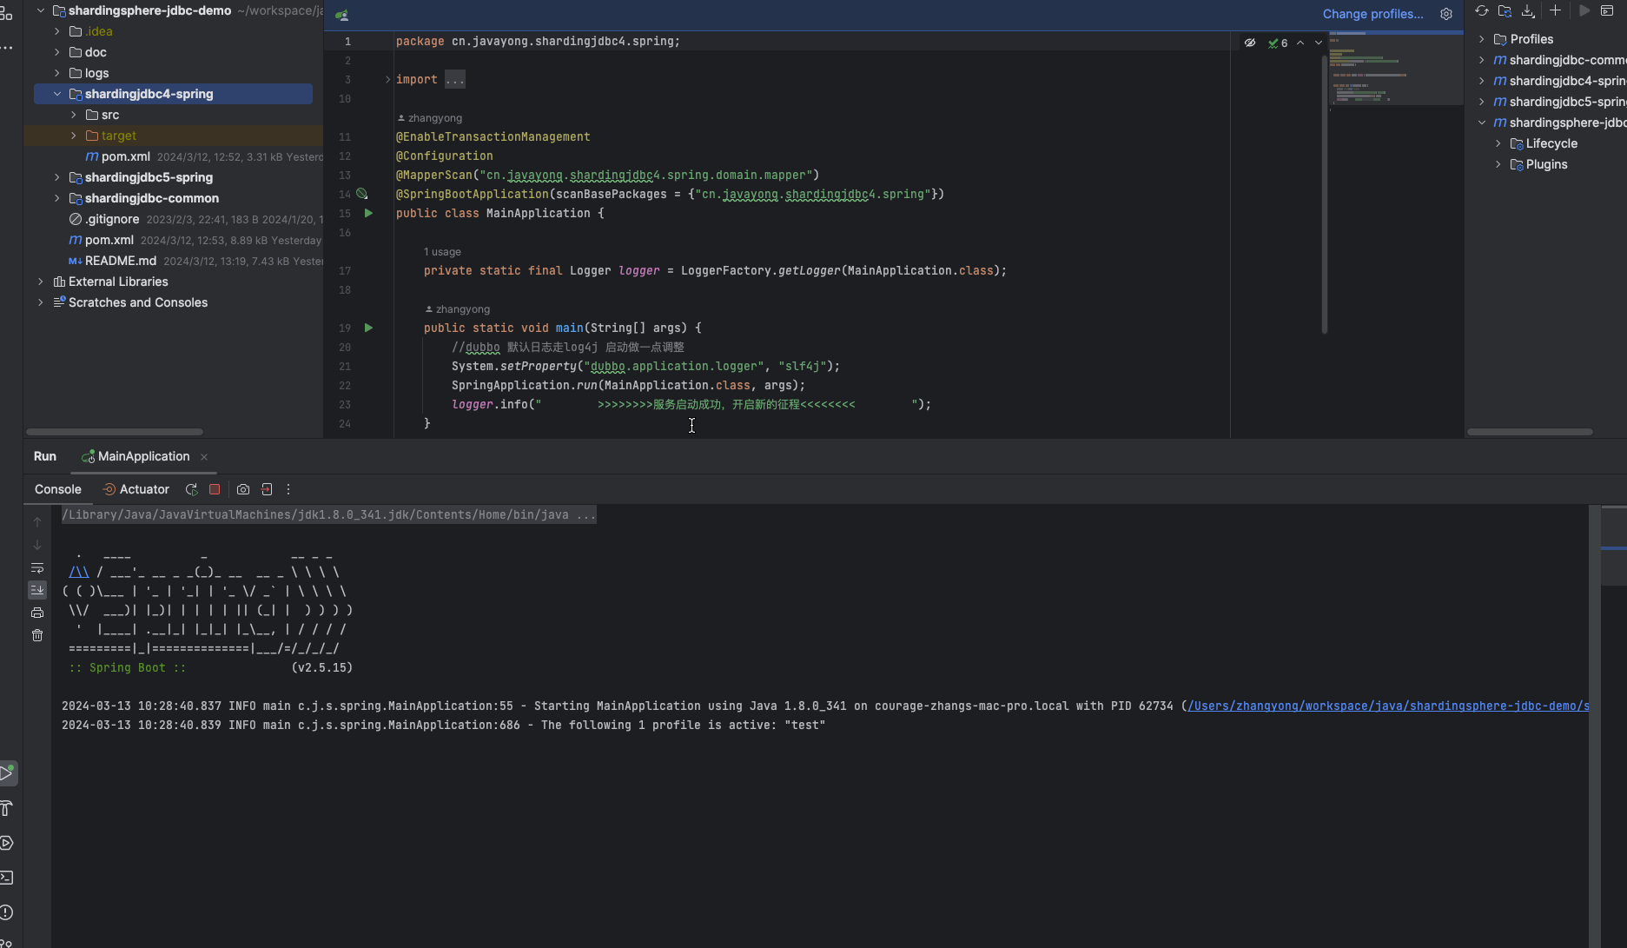Reload all Maven projects

click(x=1482, y=11)
